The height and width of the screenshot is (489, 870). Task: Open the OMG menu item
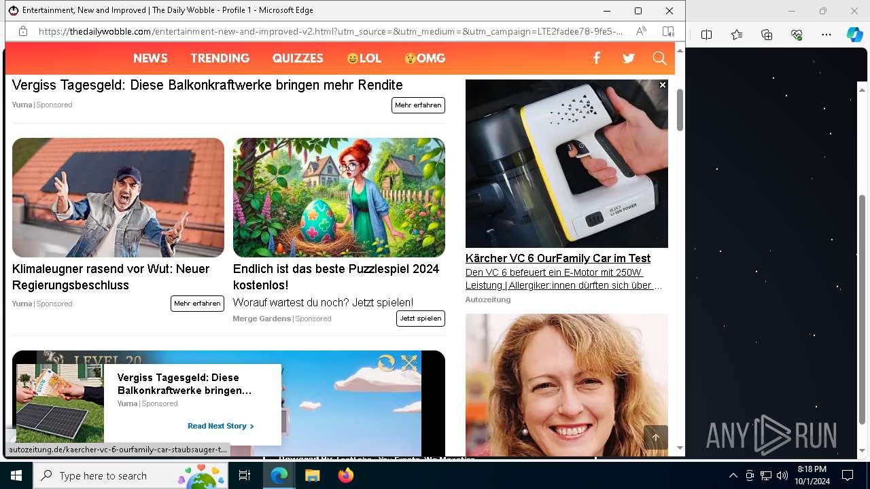(425, 58)
